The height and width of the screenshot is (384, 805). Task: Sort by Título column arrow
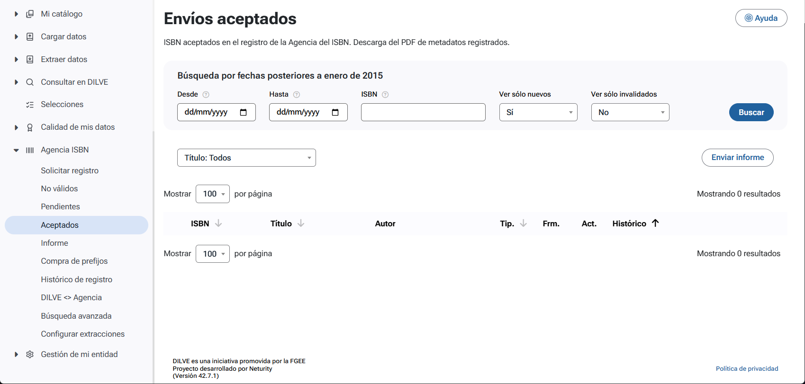[x=301, y=223]
